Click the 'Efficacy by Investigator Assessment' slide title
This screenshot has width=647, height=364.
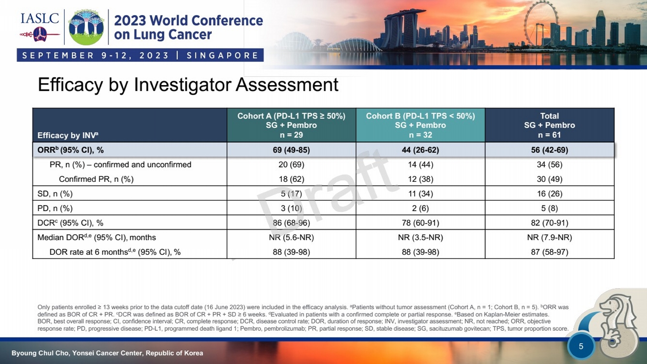pos(188,85)
